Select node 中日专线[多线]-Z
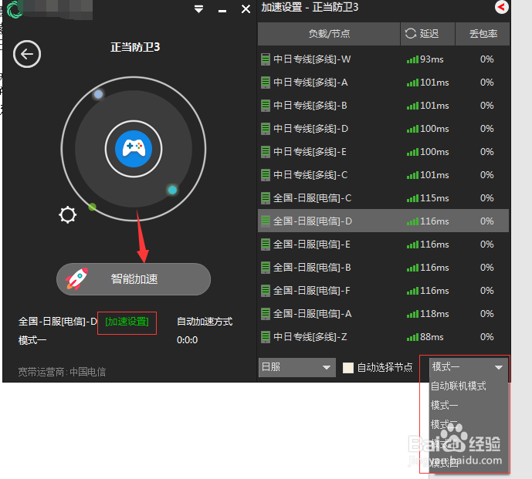 384,337
